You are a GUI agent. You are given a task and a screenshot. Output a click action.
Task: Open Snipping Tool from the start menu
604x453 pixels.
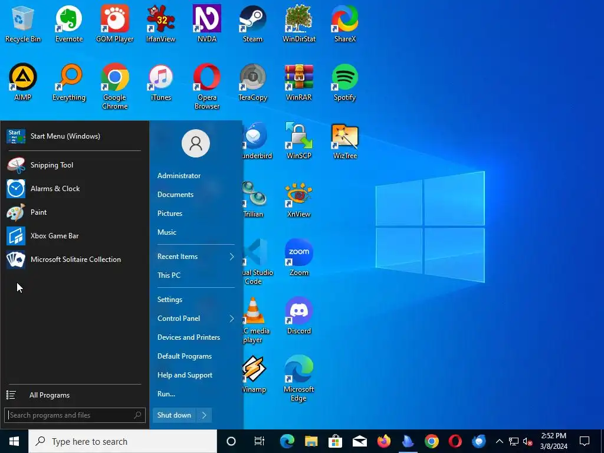75,165
